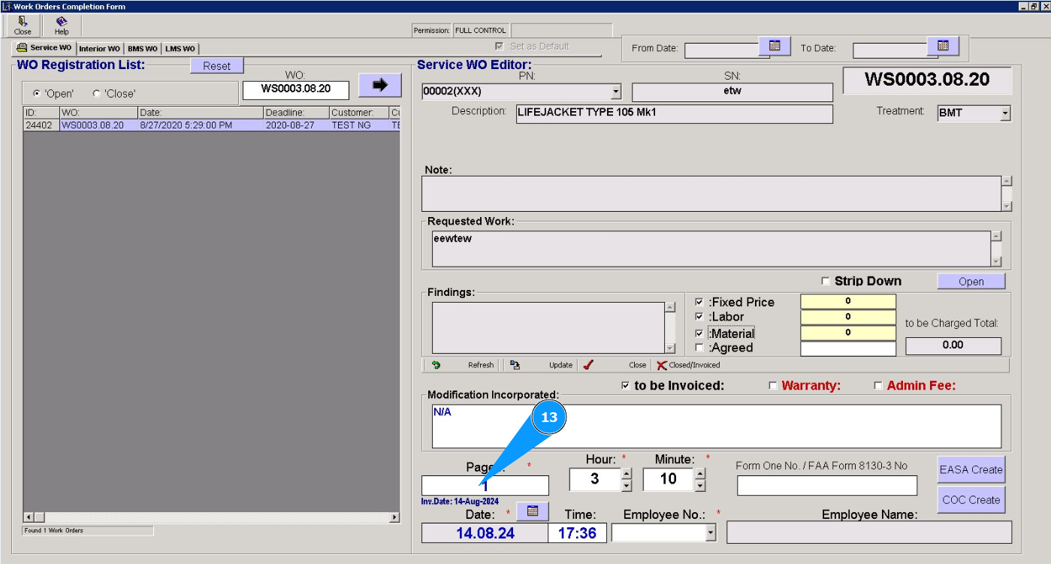Click the Refresh icon under Findings
This screenshot has width=1051, height=564.
click(436, 365)
